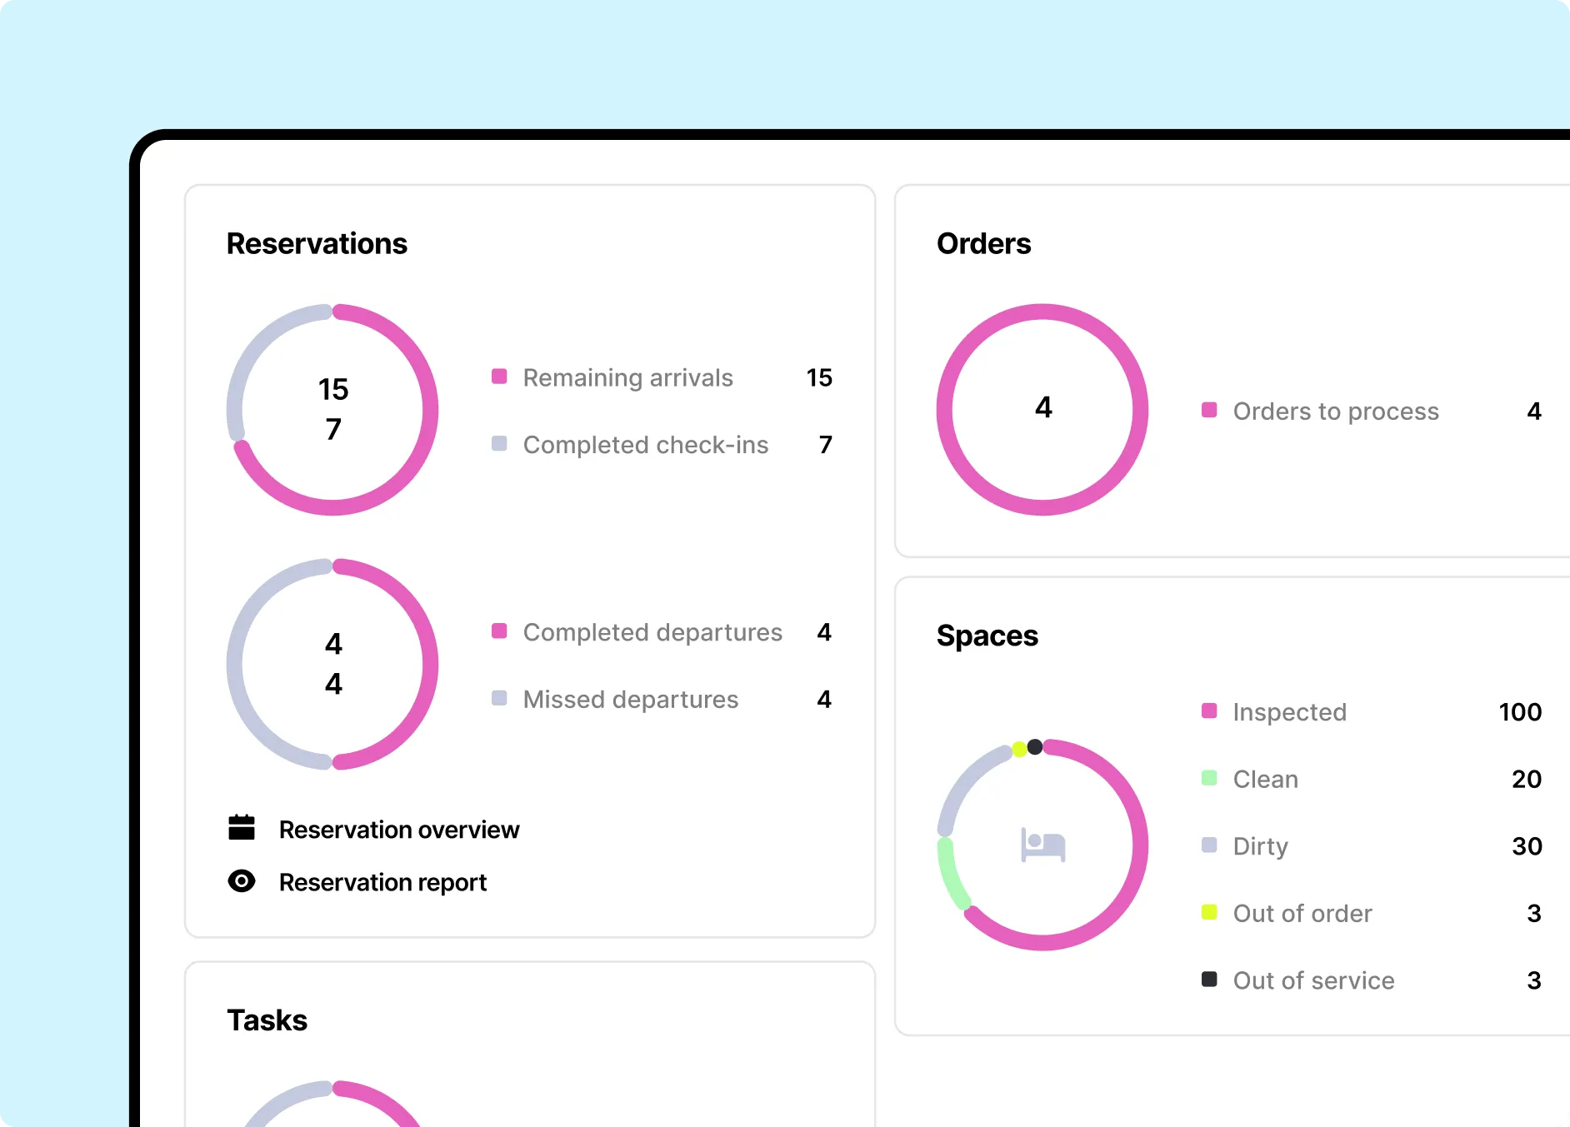Click the Orders to process value 4

1534,411
